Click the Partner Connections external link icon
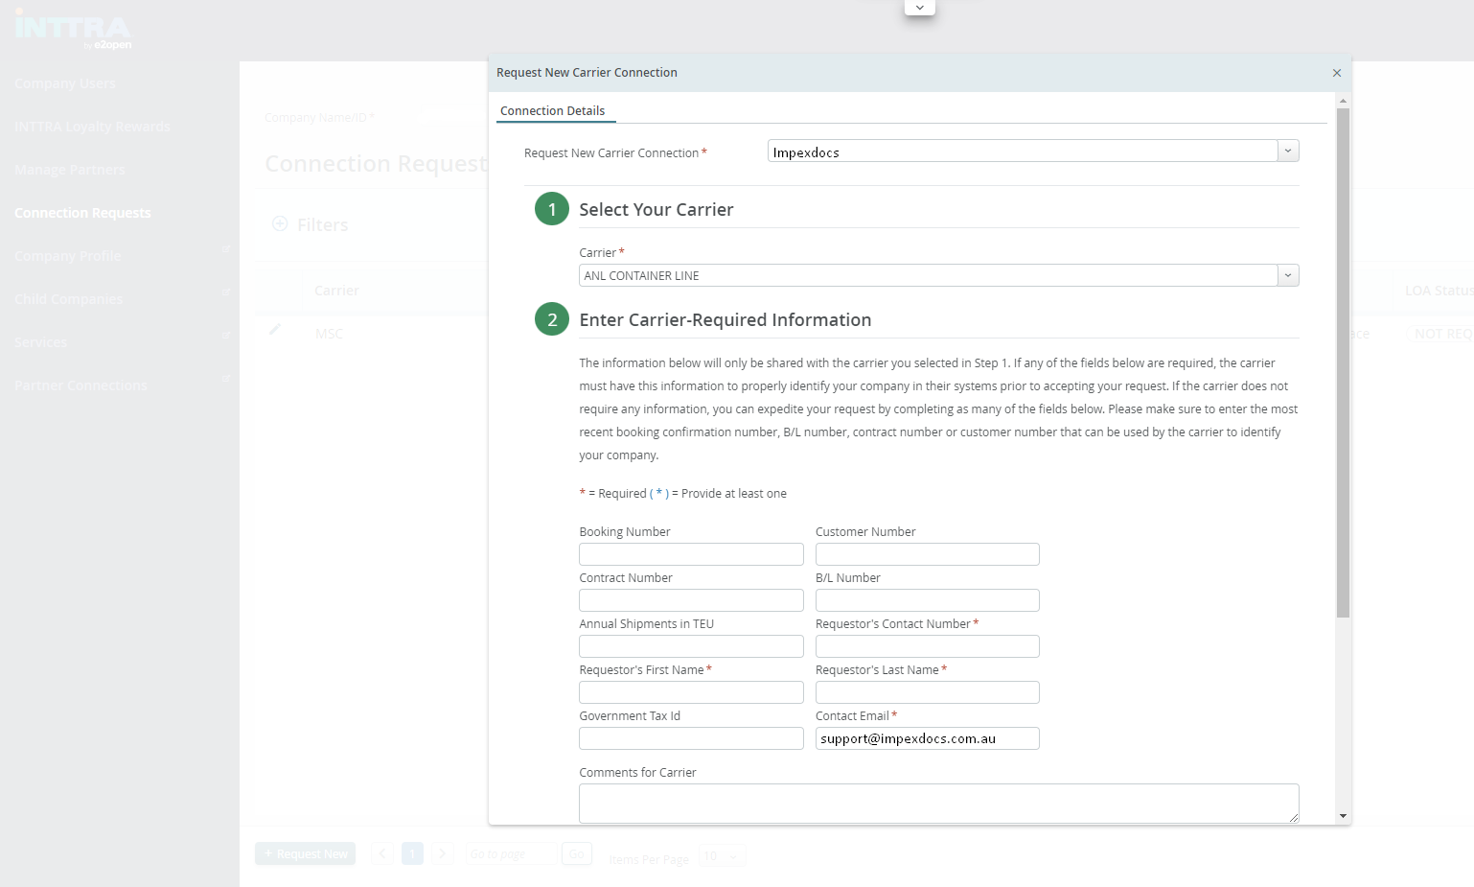The height and width of the screenshot is (887, 1474). tap(226, 379)
